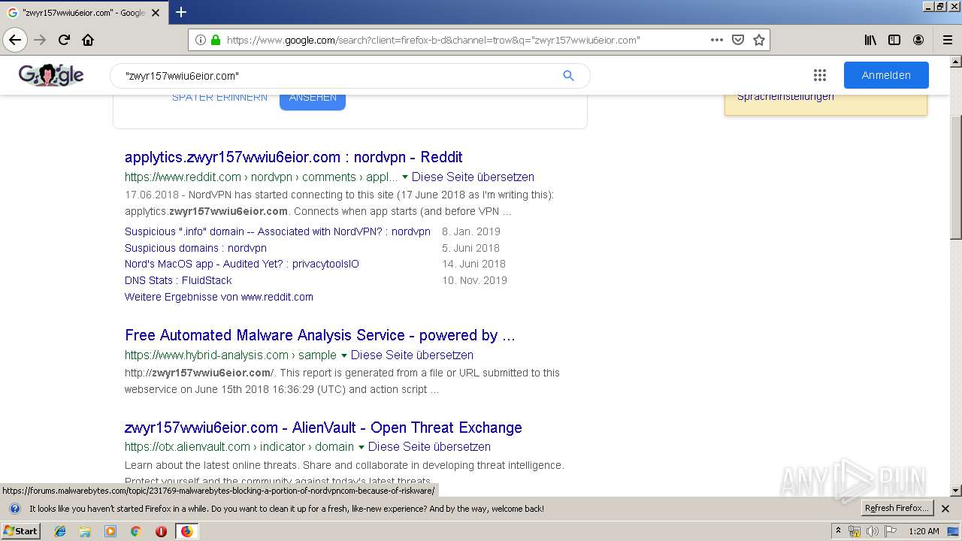Expand Reddit result options arrow
The image size is (962, 541).
pyautogui.click(x=405, y=177)
